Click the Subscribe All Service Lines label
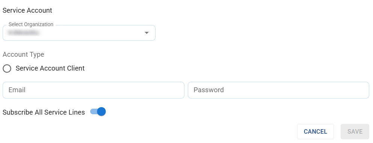 pyautogui.click(x=44, y=112)
